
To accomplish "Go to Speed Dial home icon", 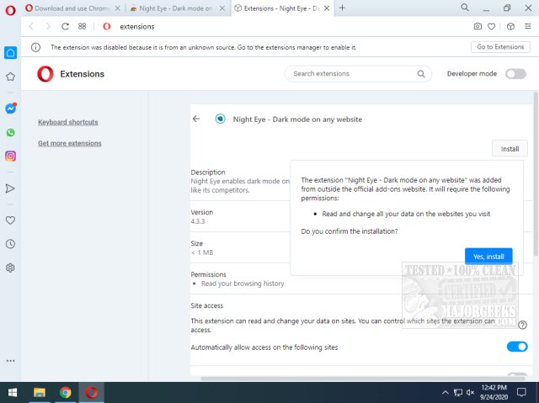I will click(x=10, y=52).
